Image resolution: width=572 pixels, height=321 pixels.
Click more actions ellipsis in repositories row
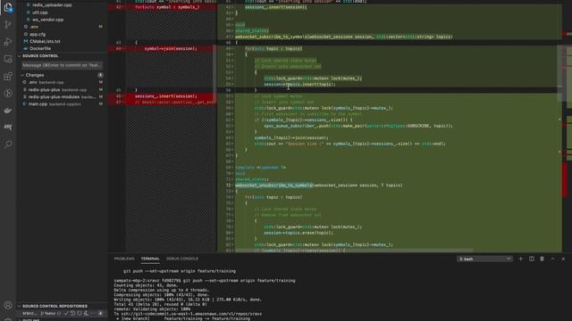click(93, 313)
